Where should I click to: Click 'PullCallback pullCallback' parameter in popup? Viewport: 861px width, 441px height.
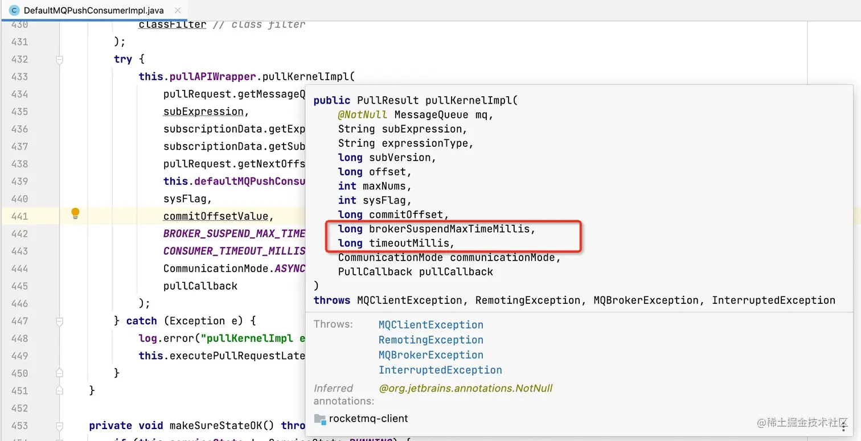tap(416, 271)
